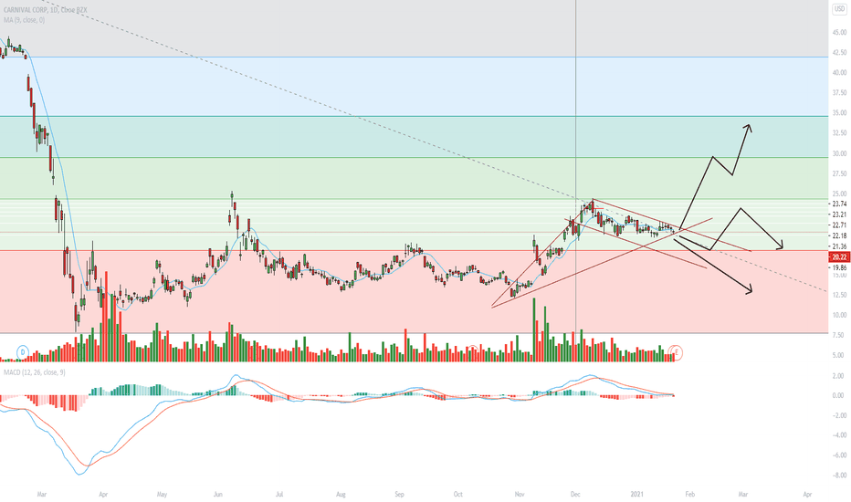Open the USD currency selector
The width and height of the screenshot is (851, 502).
click(x=839, y=10)
